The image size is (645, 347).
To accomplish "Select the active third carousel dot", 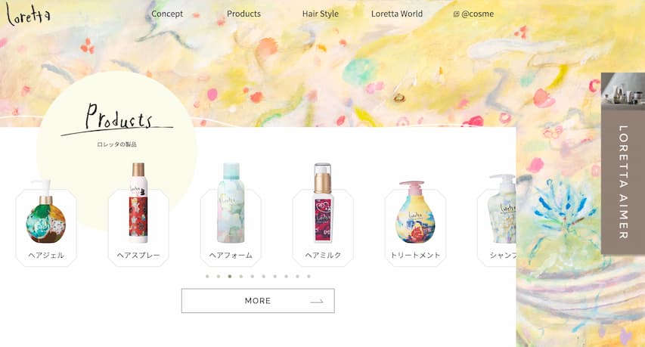I will coord(230,276).
